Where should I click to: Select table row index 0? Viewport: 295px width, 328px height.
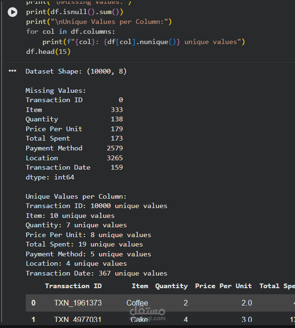(x=33, y=303)
